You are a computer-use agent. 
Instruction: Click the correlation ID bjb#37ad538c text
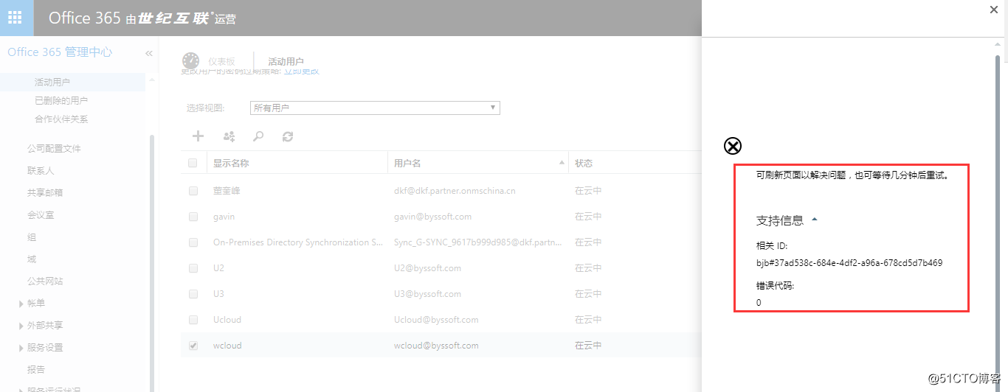[849, 263]
